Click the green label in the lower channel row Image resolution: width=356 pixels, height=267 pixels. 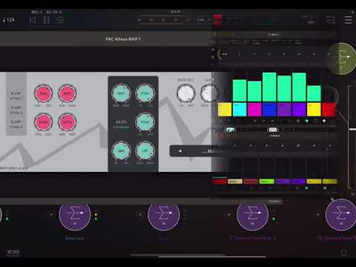[267, 182]
